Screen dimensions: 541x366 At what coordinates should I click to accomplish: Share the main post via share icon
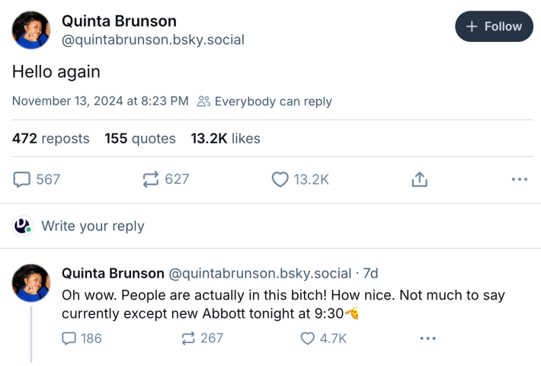point(419,179)
